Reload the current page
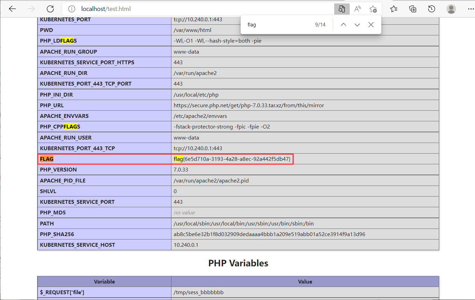 pyautogui.click(x=50, y=9)
